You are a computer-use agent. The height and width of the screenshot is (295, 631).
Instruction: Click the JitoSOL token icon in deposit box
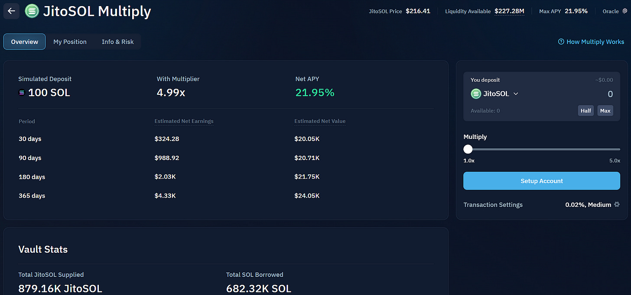476,93
